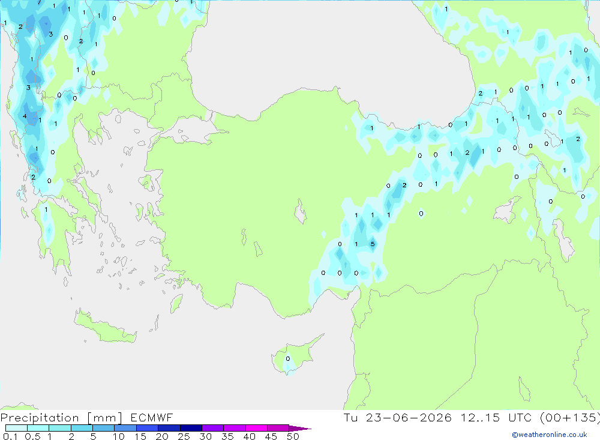Click the 15–20 mm legend color swatch

(x=147, y=428)
